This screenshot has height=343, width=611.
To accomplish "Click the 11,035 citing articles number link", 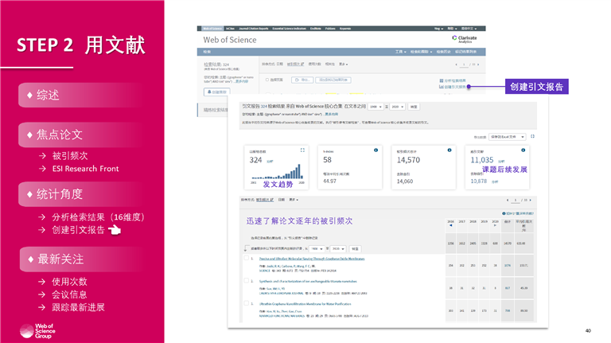I will (482, 160).
